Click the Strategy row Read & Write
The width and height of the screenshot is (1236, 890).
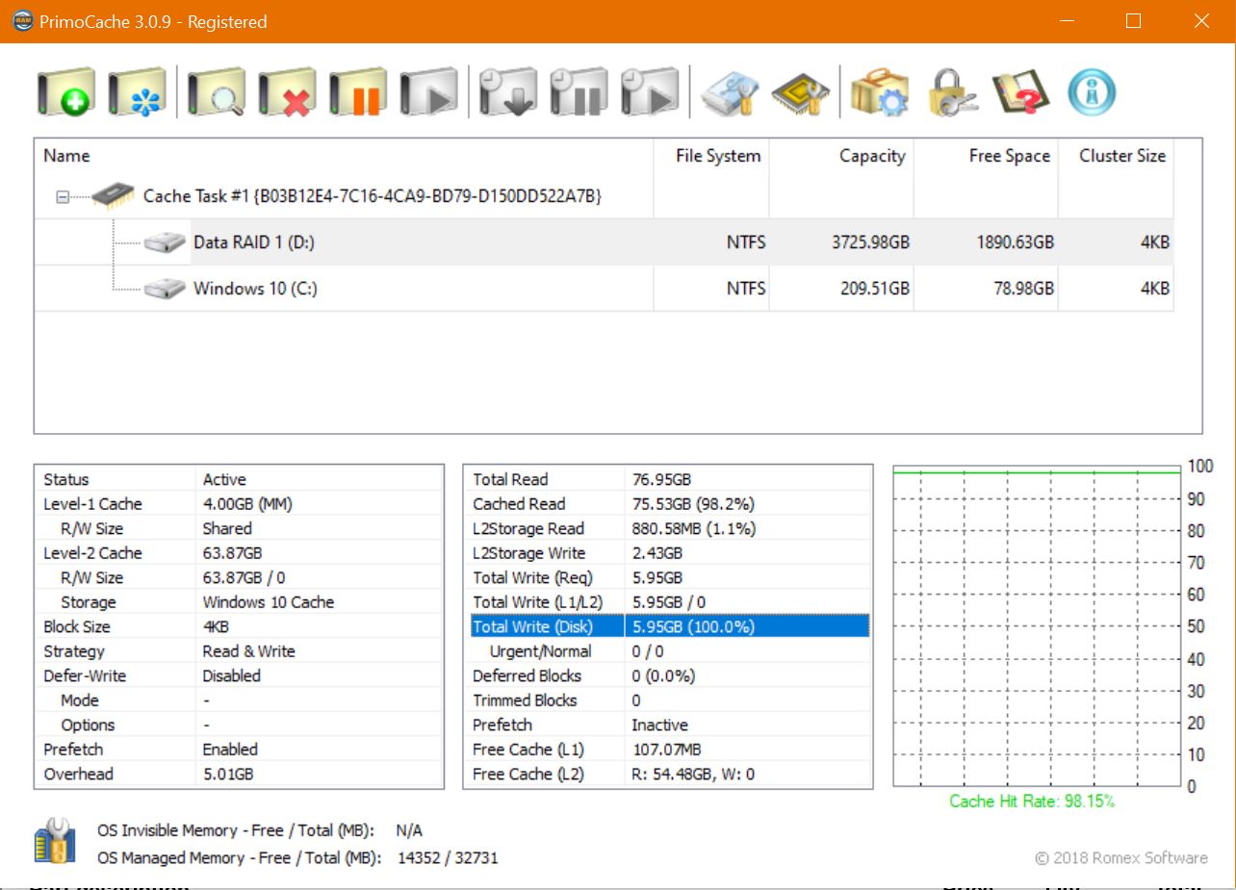point(240,651)
